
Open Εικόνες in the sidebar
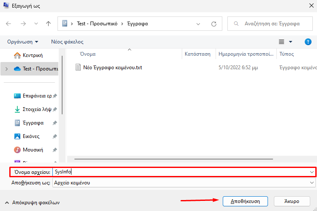click(x=27, y=136)
